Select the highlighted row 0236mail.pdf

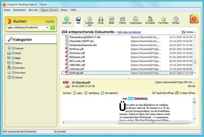(x=127, y=73)
